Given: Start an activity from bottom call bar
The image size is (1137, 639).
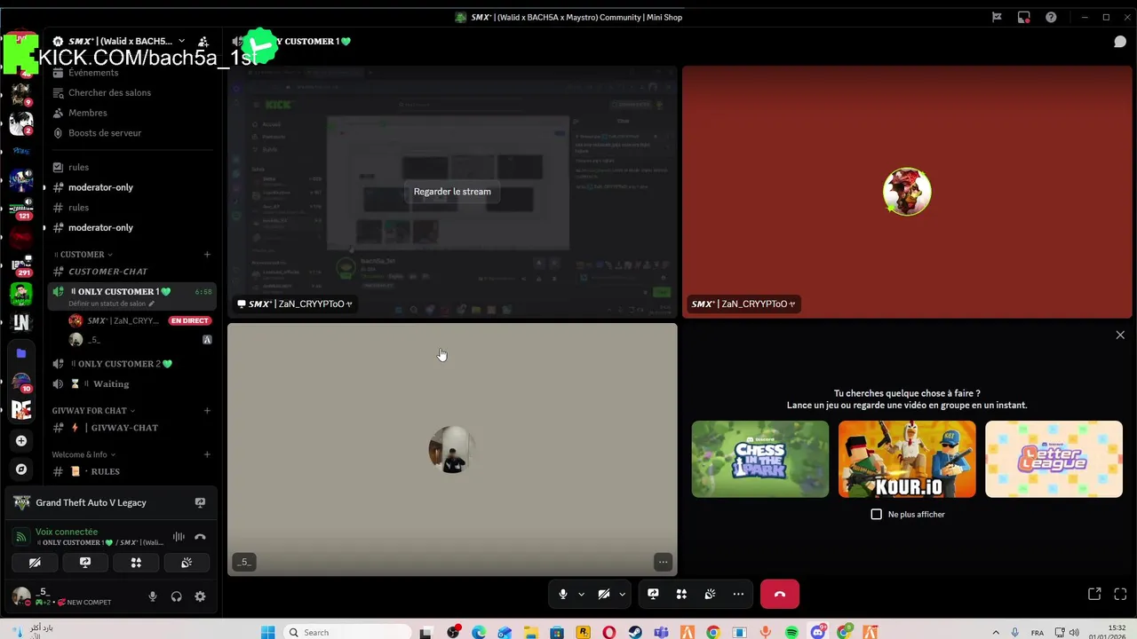Looking at the screenshot, I should 681,595.
